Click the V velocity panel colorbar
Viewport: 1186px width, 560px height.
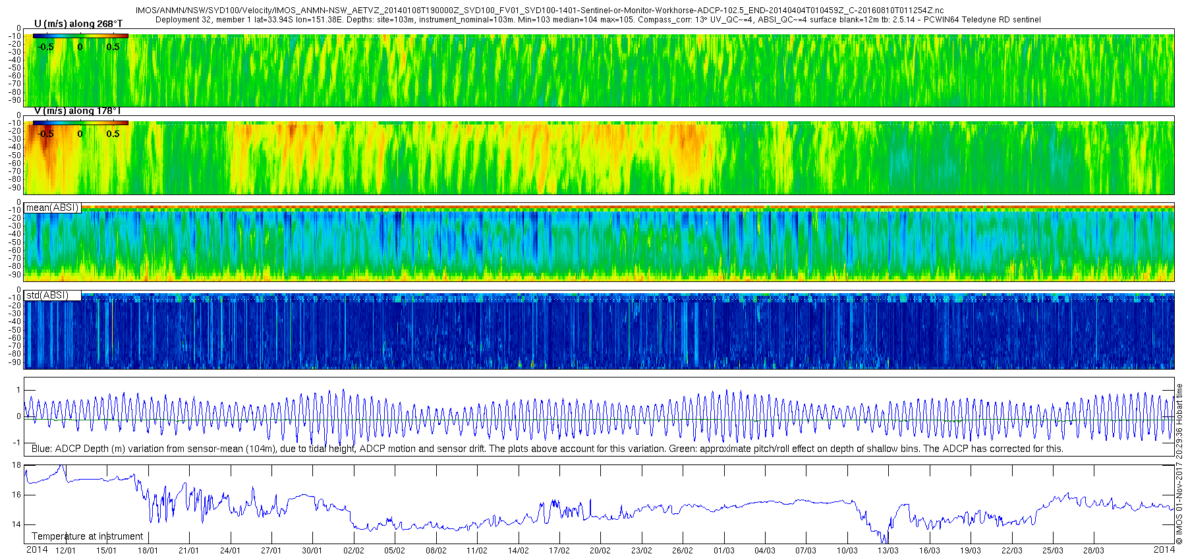80,123
